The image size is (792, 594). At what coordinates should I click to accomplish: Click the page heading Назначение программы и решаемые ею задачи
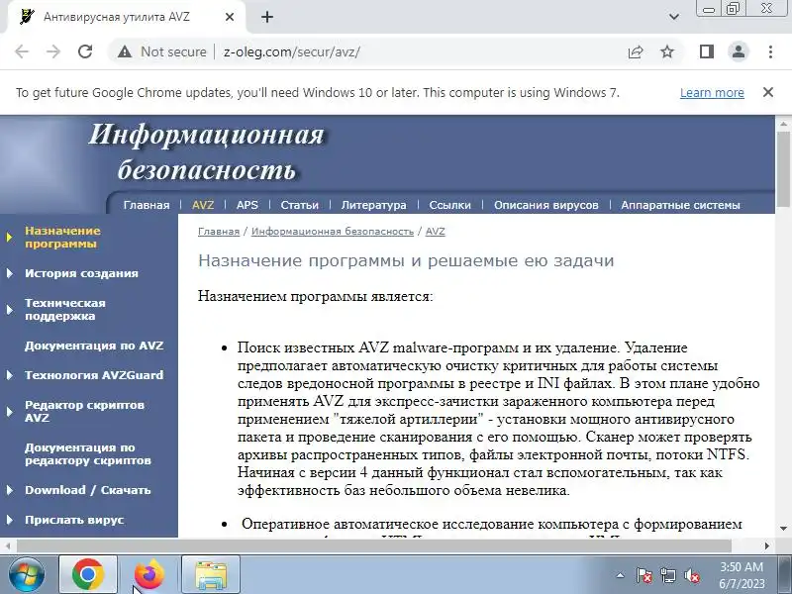point(406,260)
